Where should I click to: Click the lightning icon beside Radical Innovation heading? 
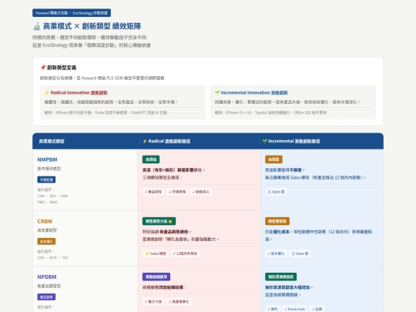tap(47, 92)
